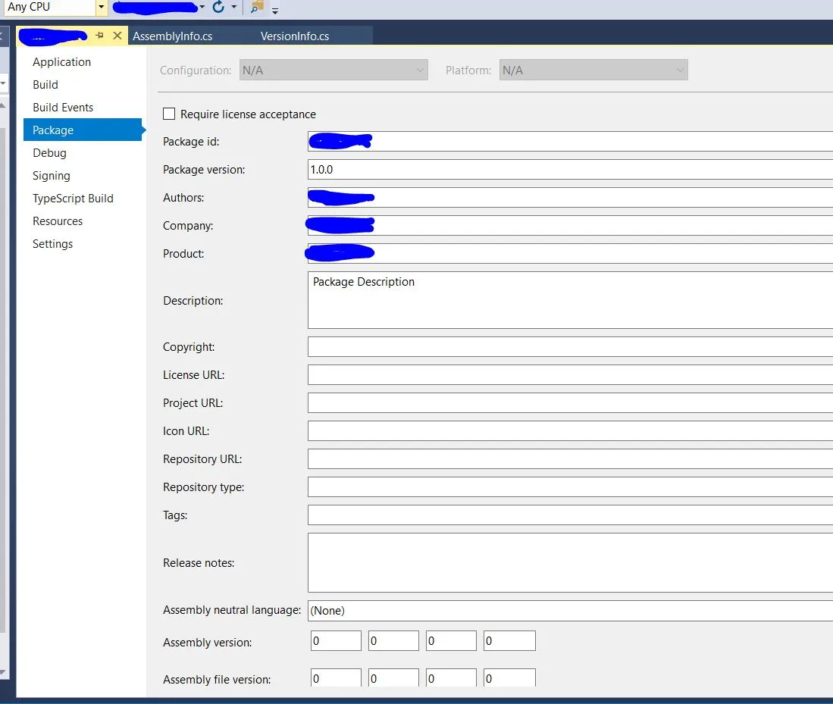Click the left panel scroll-up arrow
This screenshot has width=833, height=704.
point(3,106)
